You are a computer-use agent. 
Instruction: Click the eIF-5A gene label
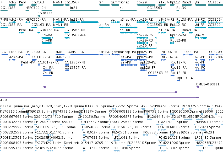[x=164, y=2]
